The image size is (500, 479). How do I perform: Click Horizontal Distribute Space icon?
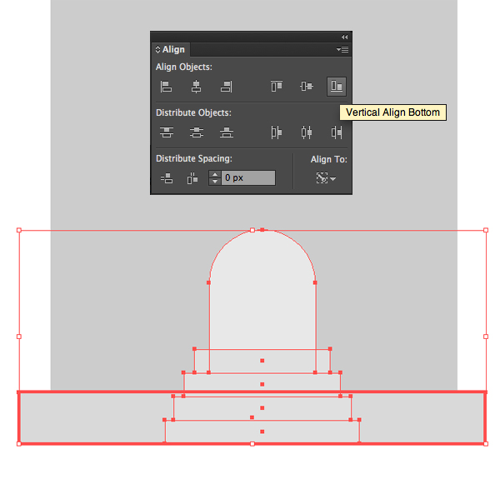[192, 178]
